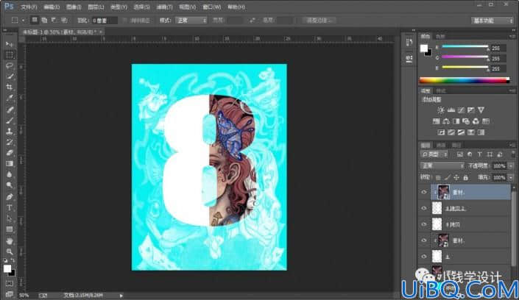Screen dimensions: 519x300
Task: Select the Lasso tool
Action: tap(10, 66)
